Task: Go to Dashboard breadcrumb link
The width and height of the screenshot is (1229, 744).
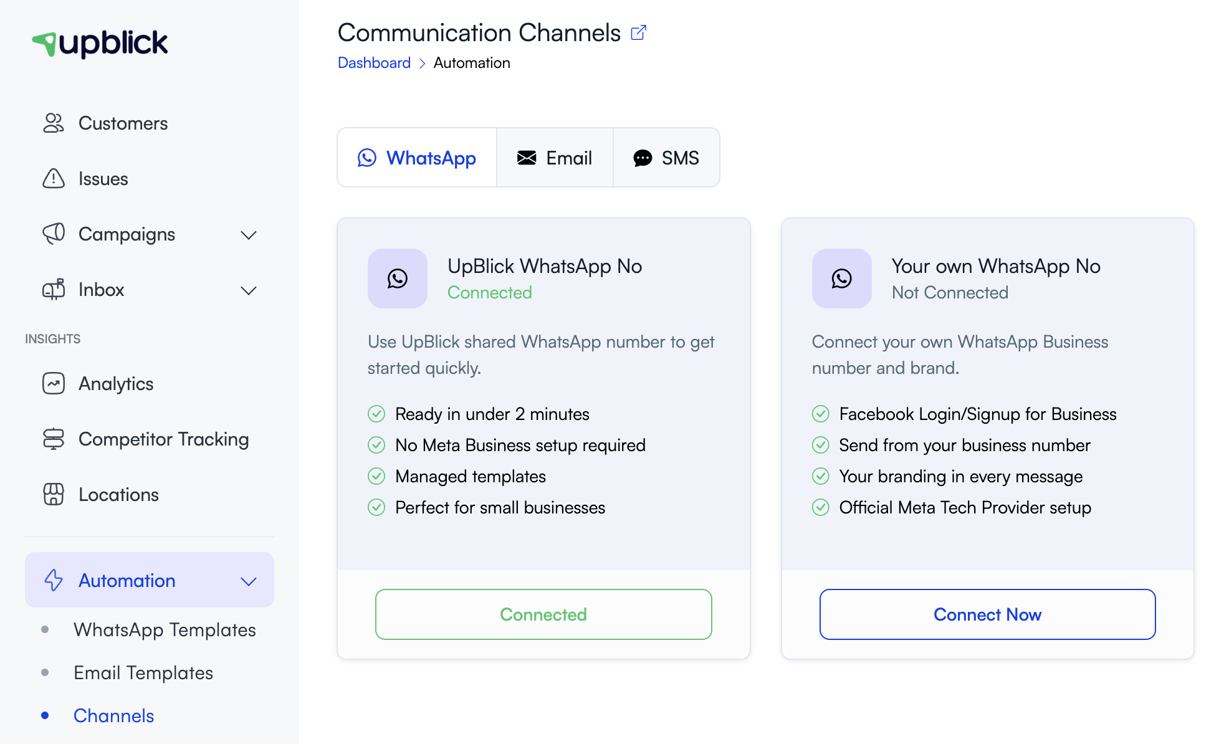Action: click(374, 63)
